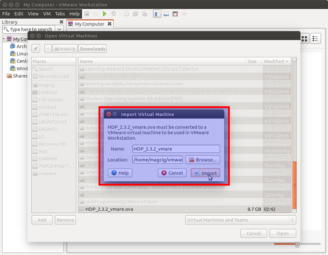Select the javaProgramming24HoursTrainer folder
328x255 pixels.
[185, 202]
